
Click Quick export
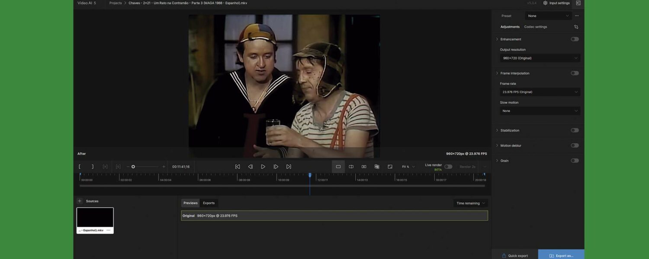(x=515, y=255)
